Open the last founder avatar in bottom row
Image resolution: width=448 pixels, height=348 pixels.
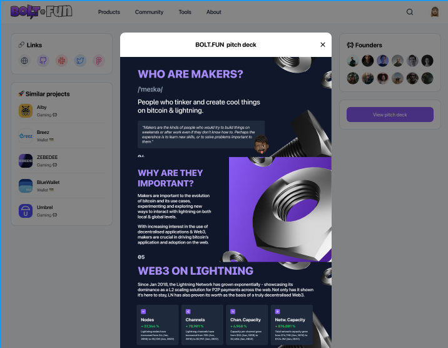427,78
